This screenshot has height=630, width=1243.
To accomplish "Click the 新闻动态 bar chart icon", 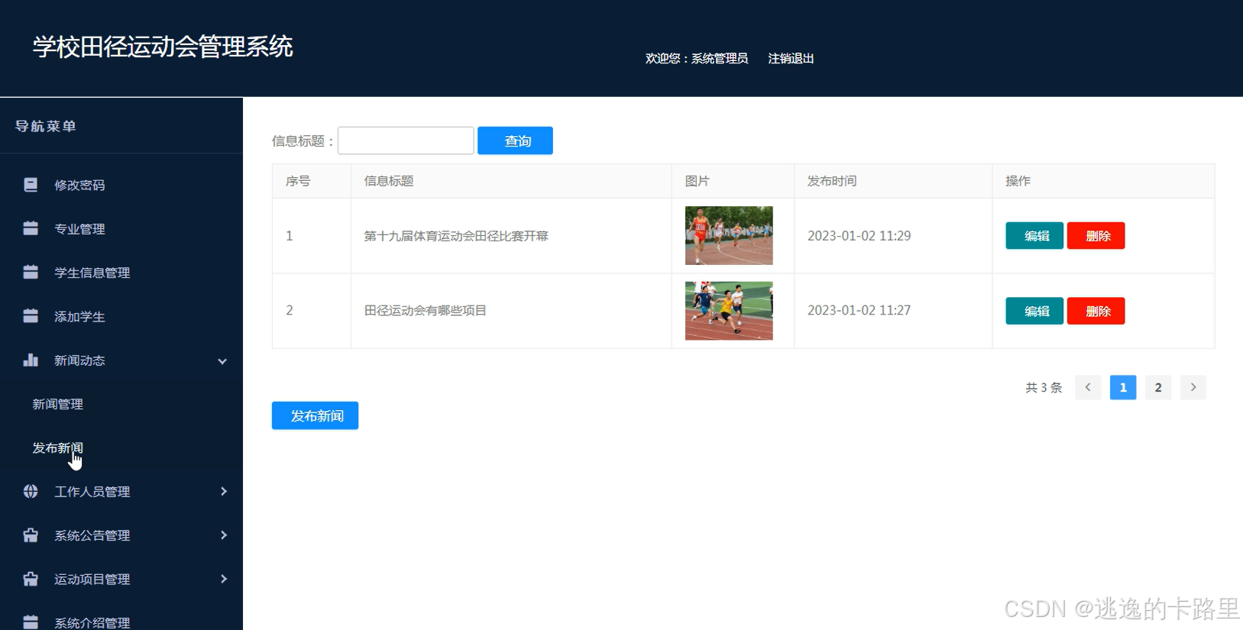I will click(31, 360).
